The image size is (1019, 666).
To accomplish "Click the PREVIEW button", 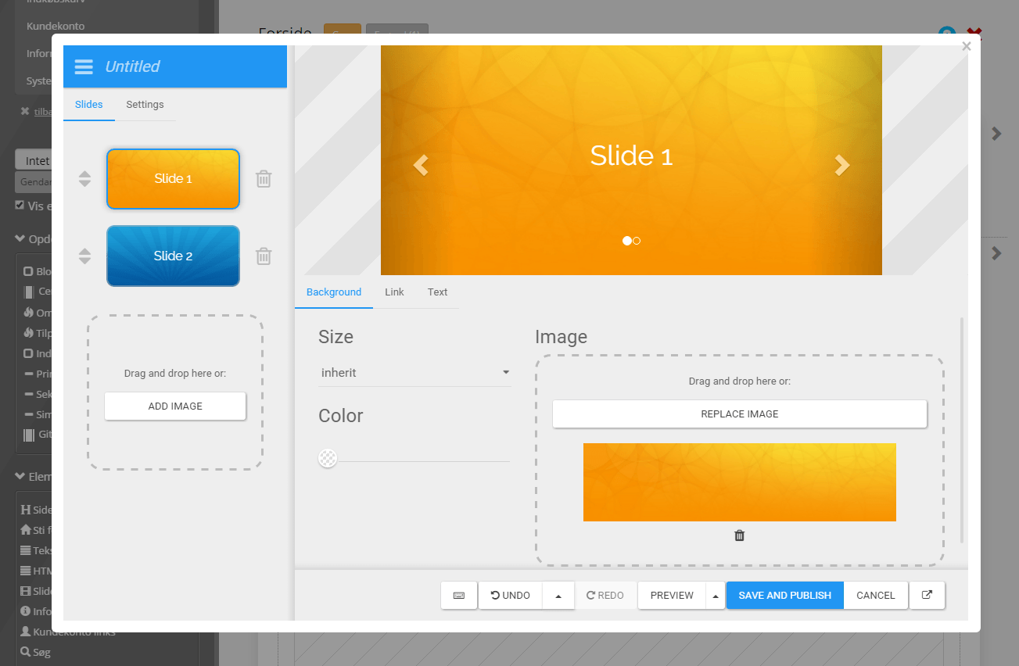I will 672,596.
